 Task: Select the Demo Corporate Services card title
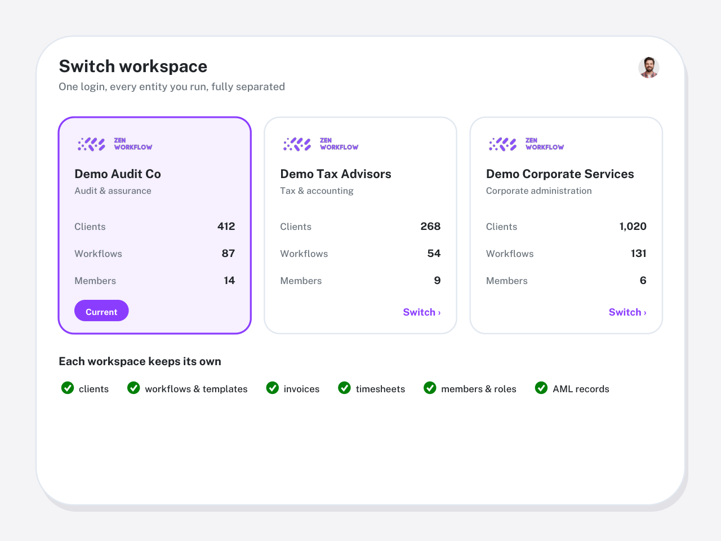coord(560,174)
